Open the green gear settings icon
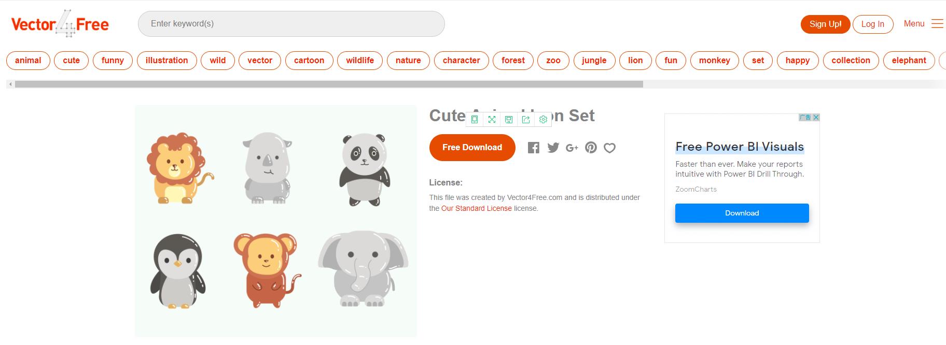The image size is (946, 345). (x=543, y=120)
